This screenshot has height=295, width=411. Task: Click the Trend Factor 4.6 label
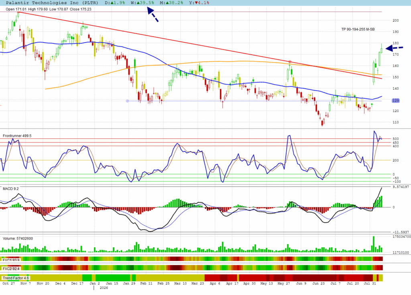16,278
